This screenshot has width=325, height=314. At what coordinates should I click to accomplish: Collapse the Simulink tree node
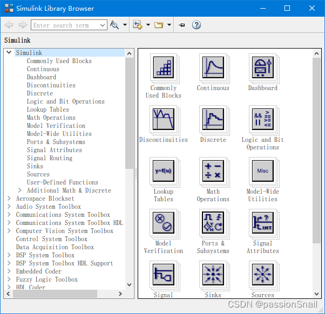point(9,52)
